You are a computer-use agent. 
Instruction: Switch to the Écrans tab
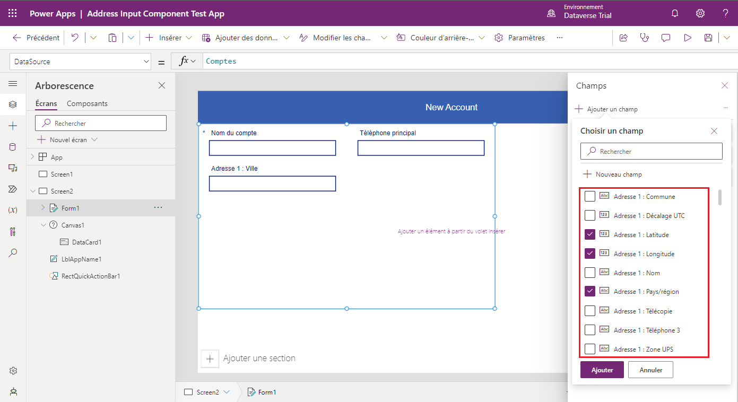pyautogui.click(x=46, y=103)
